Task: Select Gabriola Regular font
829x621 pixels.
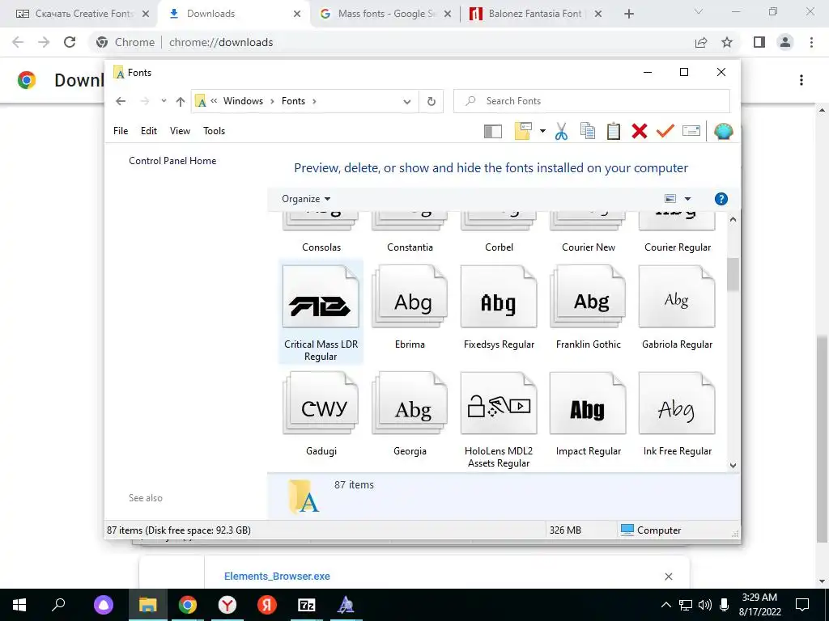Action: pos(678,308)
